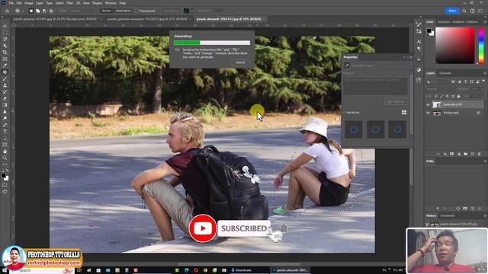Select the Horizontal Type tool

(5, 132)
